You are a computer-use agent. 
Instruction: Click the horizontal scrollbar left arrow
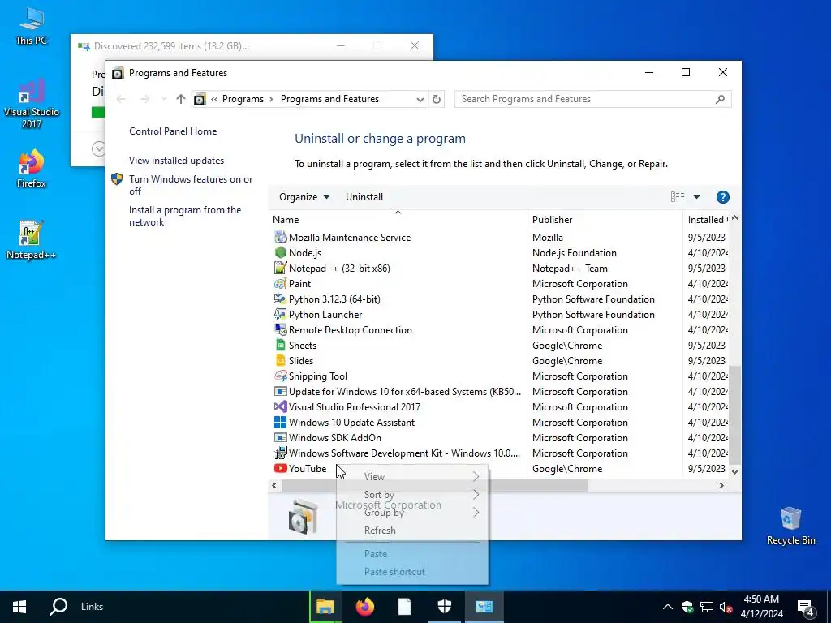274,485
